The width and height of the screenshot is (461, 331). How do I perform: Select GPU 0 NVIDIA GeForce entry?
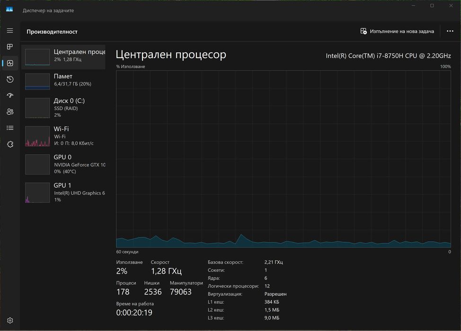click(63, 164)
